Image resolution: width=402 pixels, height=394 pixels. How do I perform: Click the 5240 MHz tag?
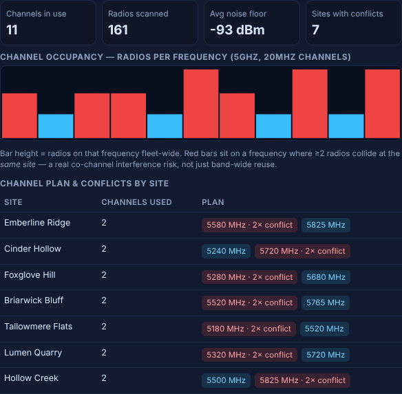pos(226,251)
